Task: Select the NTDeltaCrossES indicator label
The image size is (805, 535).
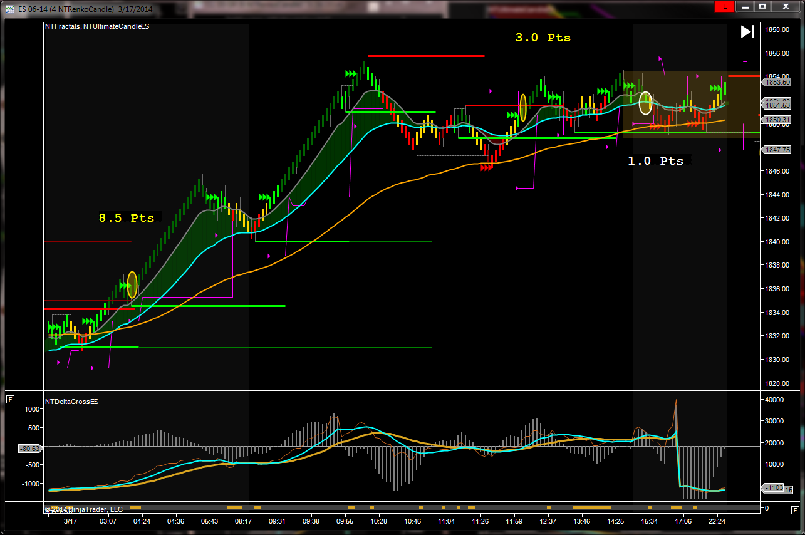Action: point(71,401)
